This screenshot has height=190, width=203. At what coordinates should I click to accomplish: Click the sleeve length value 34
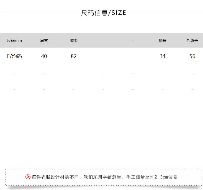[x=163, y=56]
